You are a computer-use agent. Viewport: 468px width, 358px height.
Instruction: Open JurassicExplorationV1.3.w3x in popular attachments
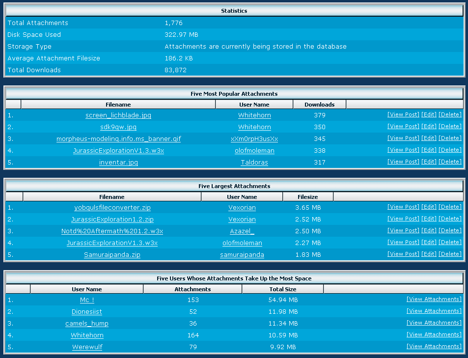(118, 150)
